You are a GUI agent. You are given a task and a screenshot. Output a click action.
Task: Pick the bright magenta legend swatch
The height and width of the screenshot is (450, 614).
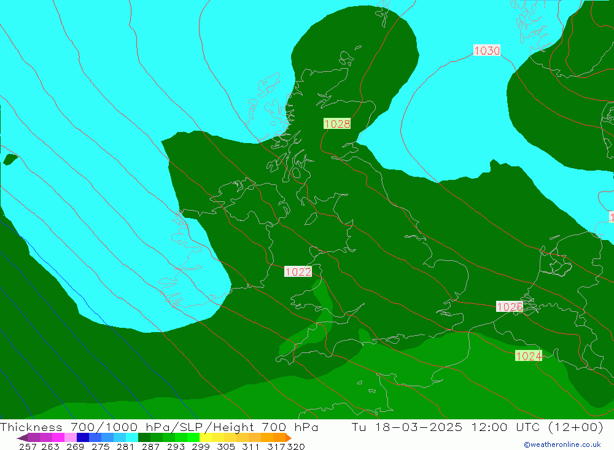pyautogui.click(x=58, y=438)
